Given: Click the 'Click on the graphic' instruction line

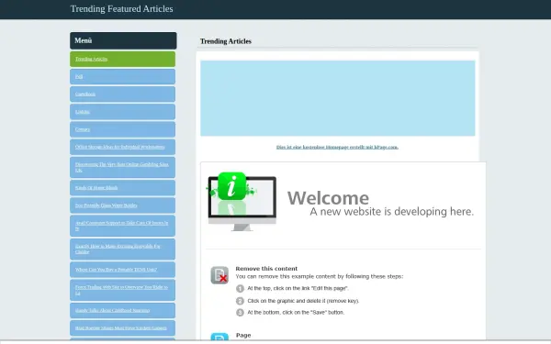Looking at the screenshot, I should (303, 301).
